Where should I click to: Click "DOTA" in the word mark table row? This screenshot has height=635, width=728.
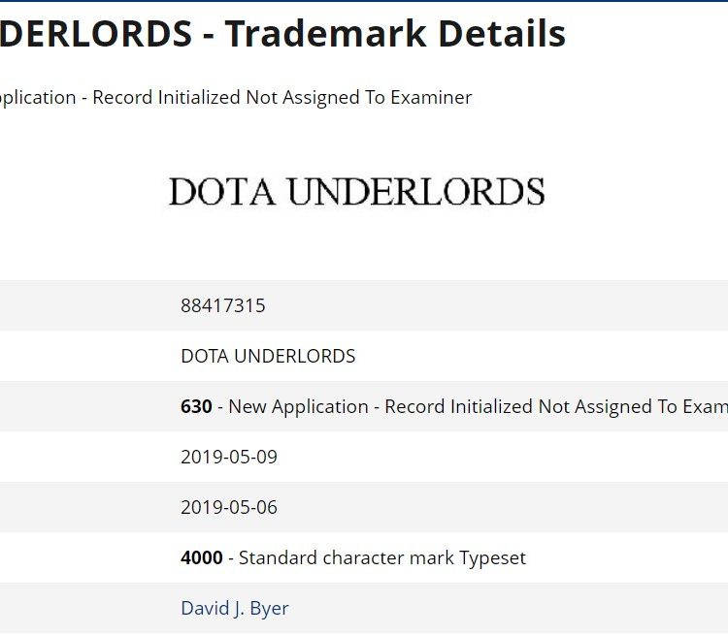pos(204,357)
